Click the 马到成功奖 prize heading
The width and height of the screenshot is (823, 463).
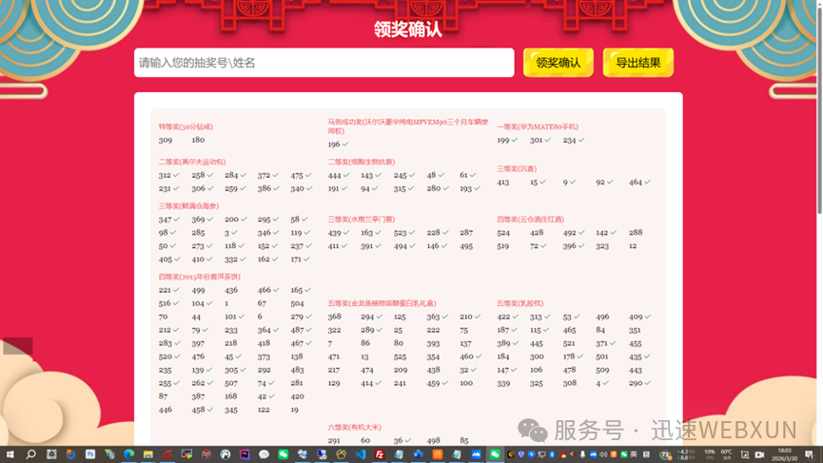click(x=408, y=126)
